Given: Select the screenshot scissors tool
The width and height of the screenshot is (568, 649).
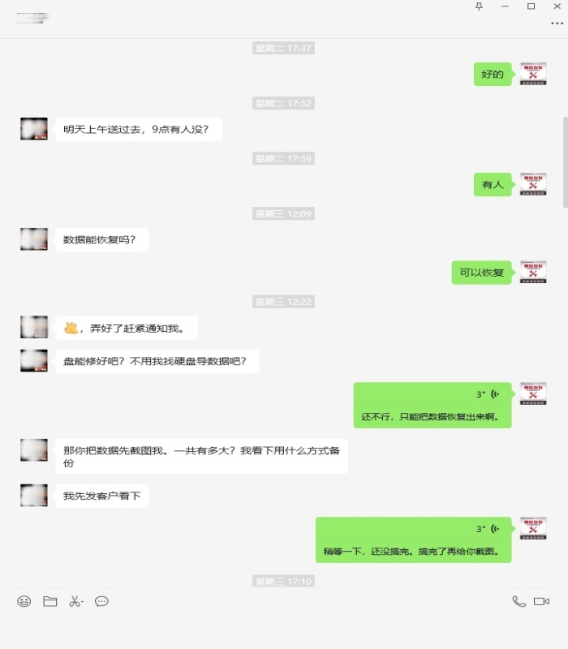Looking at the screenshot, I should click(75, 601).
